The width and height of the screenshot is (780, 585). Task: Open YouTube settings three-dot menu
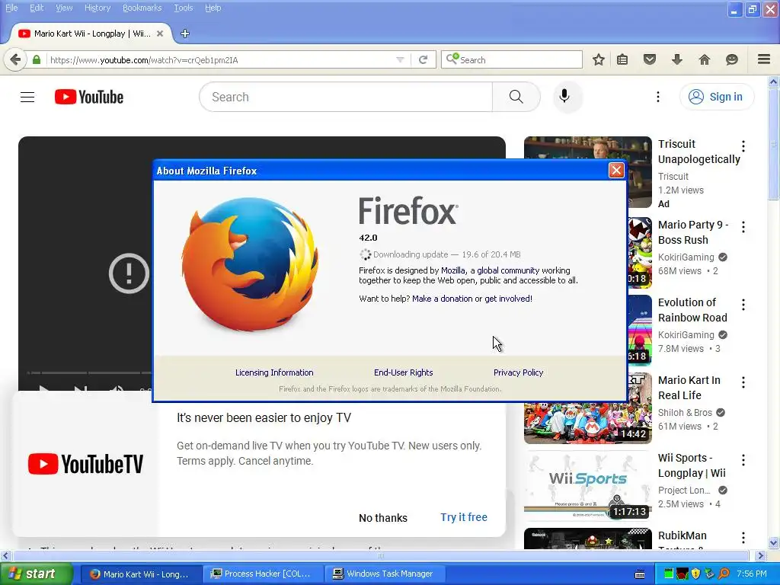(x=658, y=97)
